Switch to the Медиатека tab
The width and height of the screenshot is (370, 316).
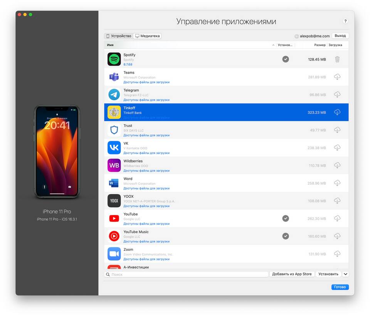coord(147,36)
